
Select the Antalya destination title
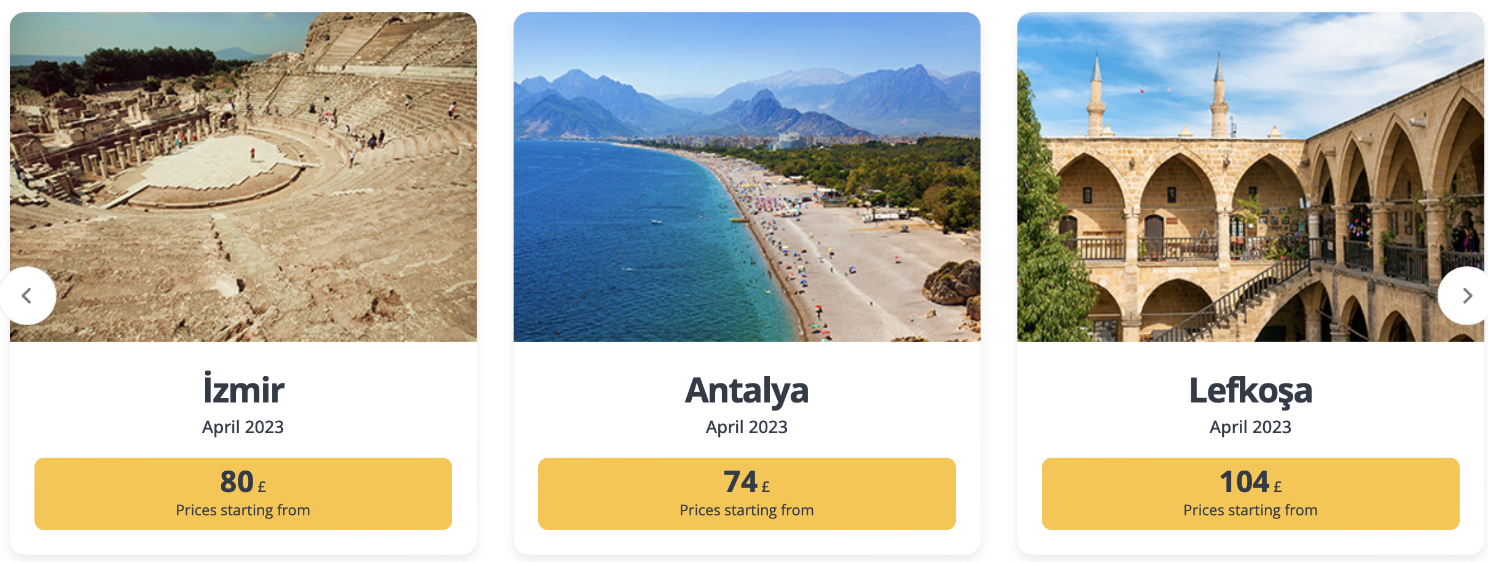[x=747, y=390]
